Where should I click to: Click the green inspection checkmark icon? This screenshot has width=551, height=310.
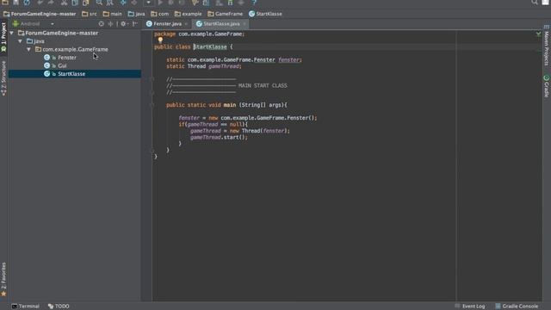[538, 34]
